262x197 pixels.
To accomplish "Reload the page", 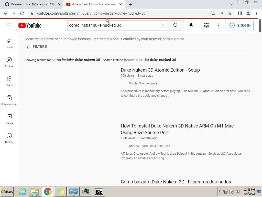I will pyautogui.click(x=22, y=13).
